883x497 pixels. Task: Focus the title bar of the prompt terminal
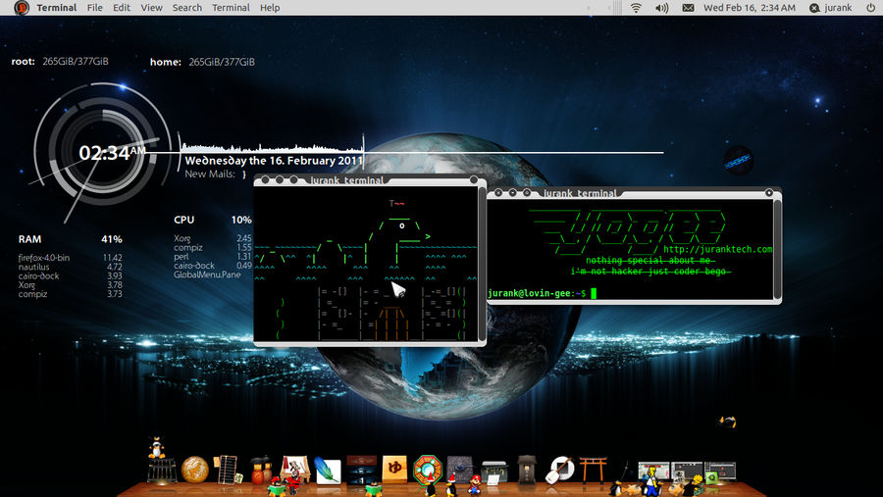[x=634, y=193]
